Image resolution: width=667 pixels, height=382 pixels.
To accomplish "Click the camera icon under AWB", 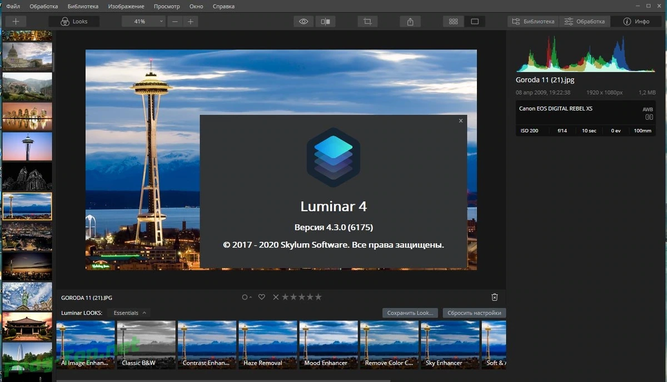I will [x=649, y=117].
